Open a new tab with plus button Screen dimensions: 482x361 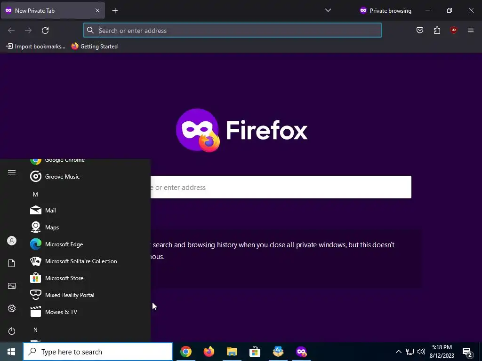point(115,11)
